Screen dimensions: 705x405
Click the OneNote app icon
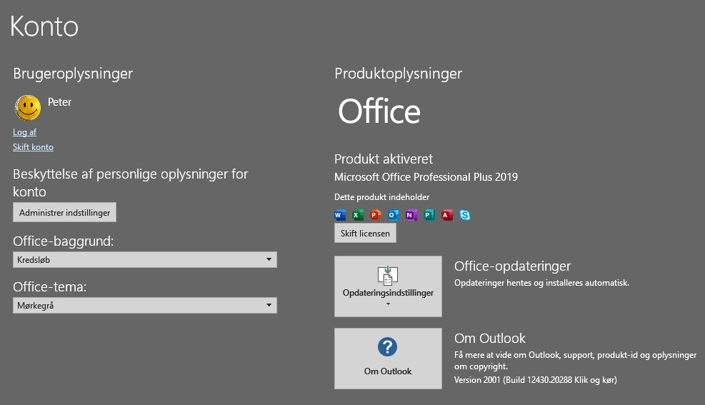[x=411, y=215]
